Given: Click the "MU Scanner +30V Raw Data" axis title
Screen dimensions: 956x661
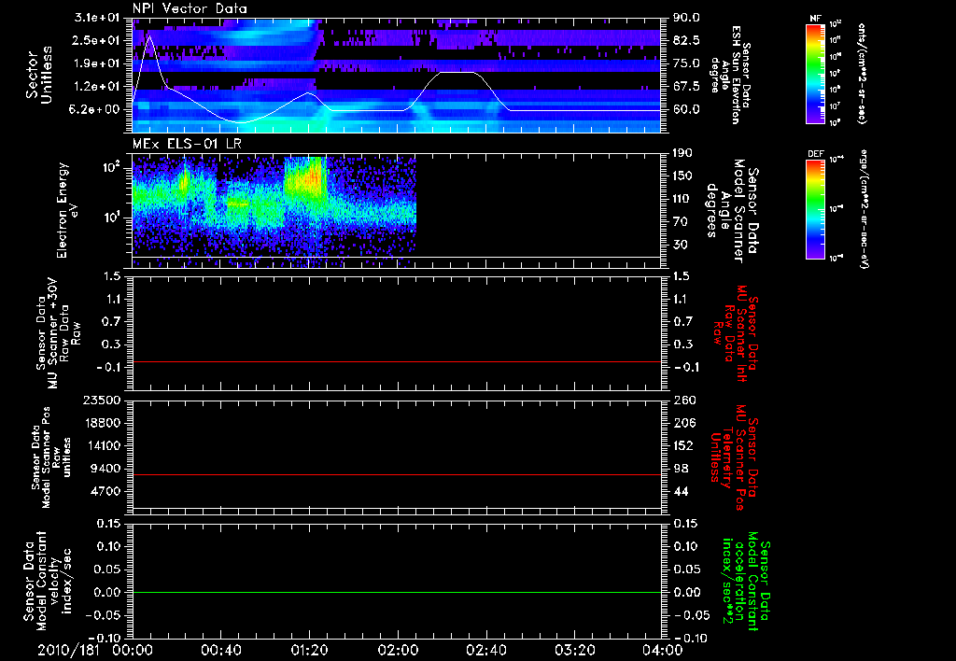Looking at the screenshot, I should point(58,334).
